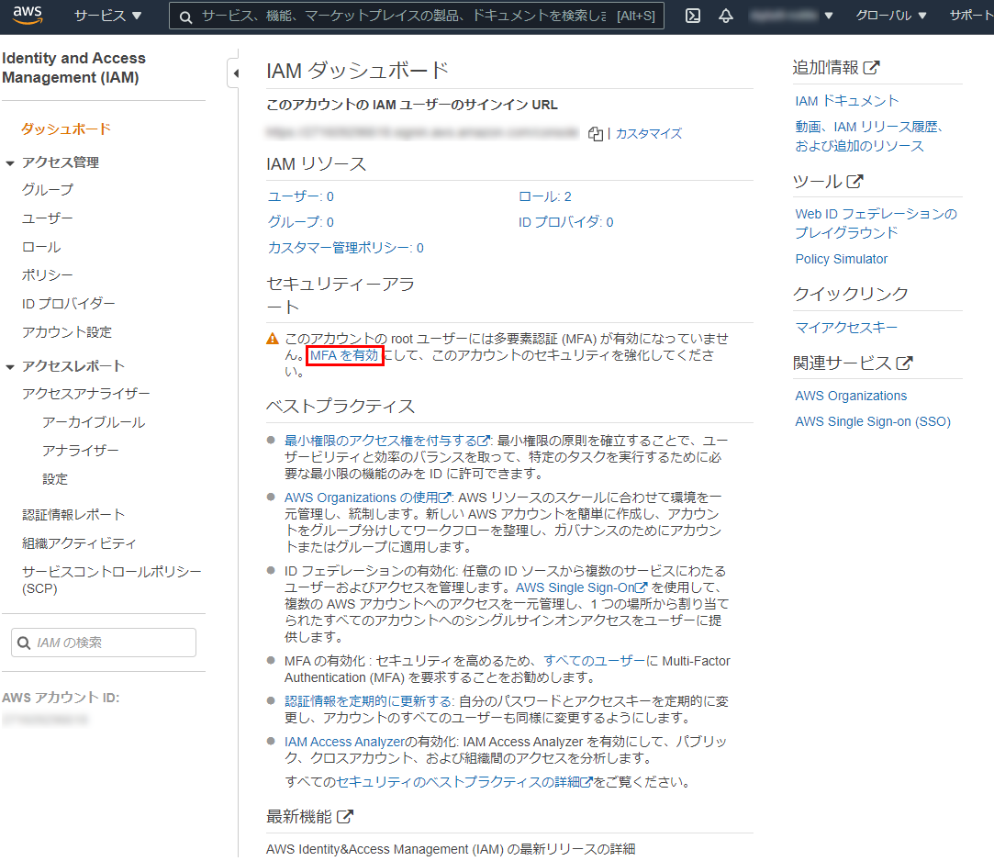Click the magnifier in IAM search box
The image size is (994, 861).
tap(24, 643)
